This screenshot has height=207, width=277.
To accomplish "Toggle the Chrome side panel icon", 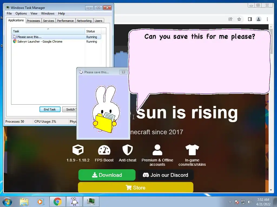I will (250, 19).
